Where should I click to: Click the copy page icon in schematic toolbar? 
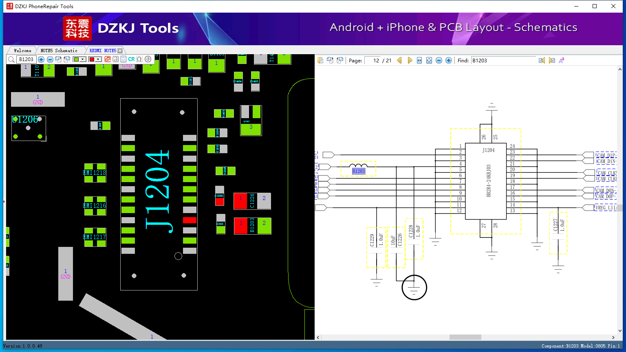[x=320, y=60]
